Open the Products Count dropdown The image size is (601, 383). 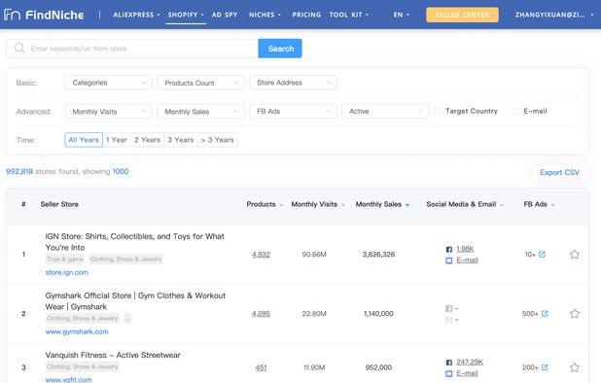tap(200, 83)
